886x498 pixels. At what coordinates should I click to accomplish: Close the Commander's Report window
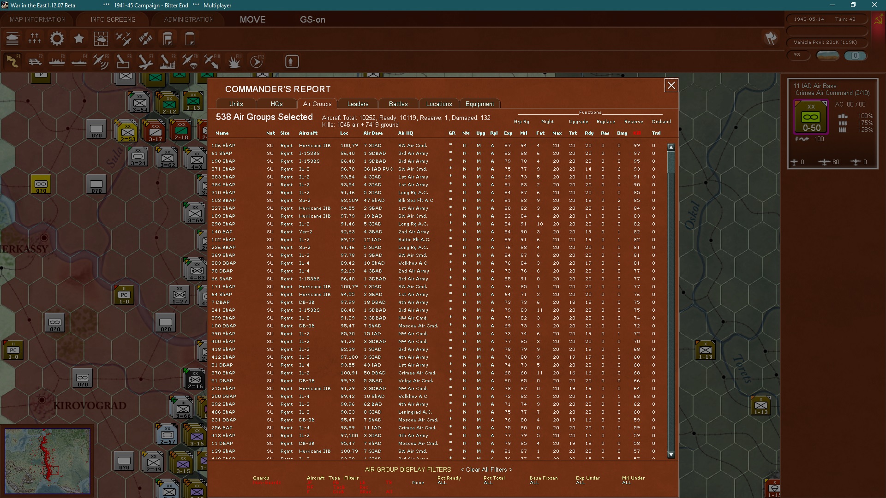point(671,85)
